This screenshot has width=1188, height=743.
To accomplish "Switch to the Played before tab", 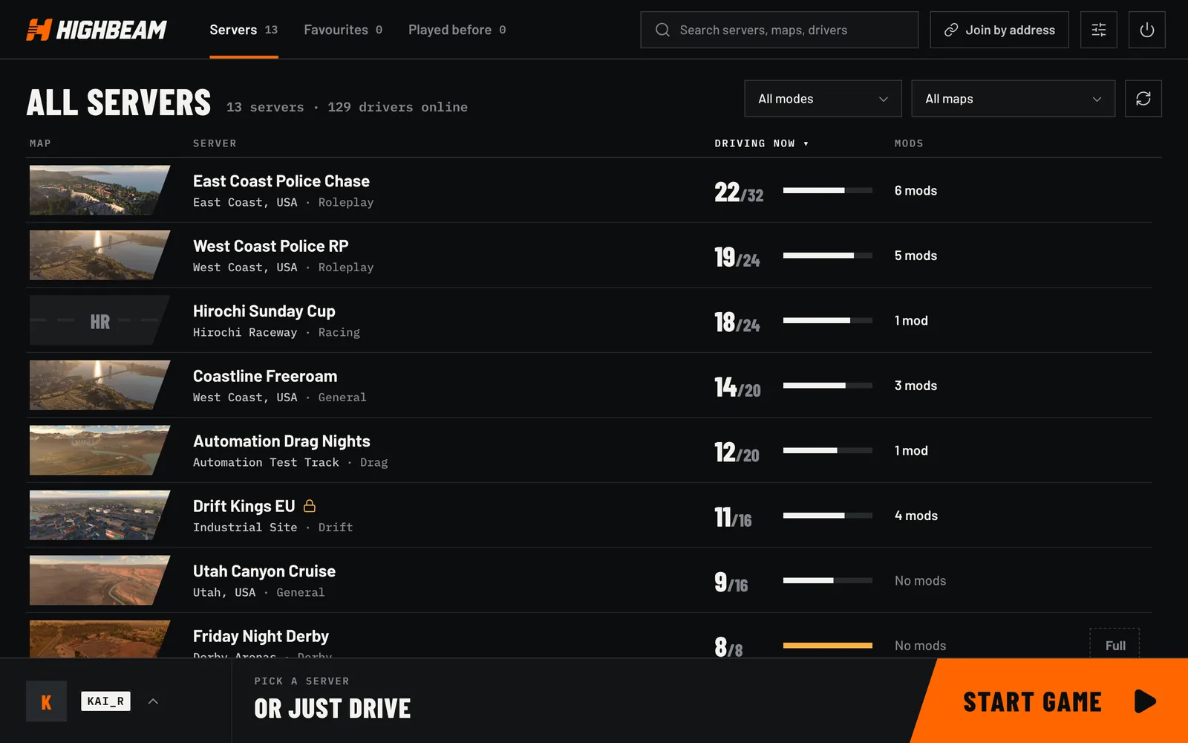I will click(x=457, y=30).
